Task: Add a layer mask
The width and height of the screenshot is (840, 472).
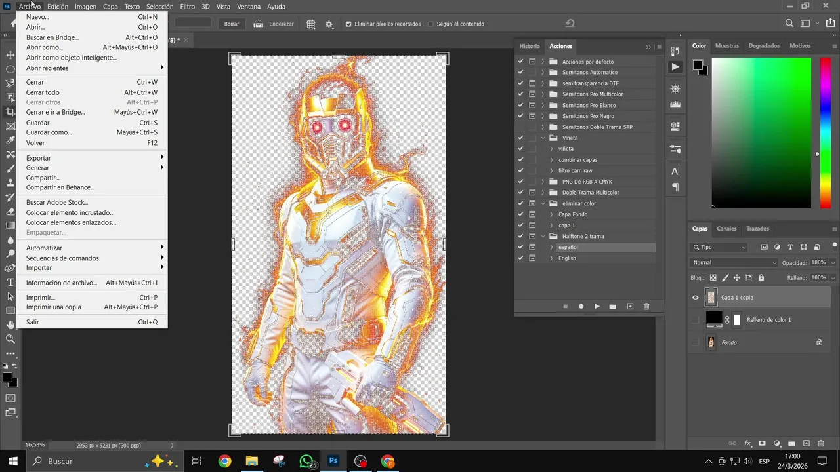Action: pos(762,444)
